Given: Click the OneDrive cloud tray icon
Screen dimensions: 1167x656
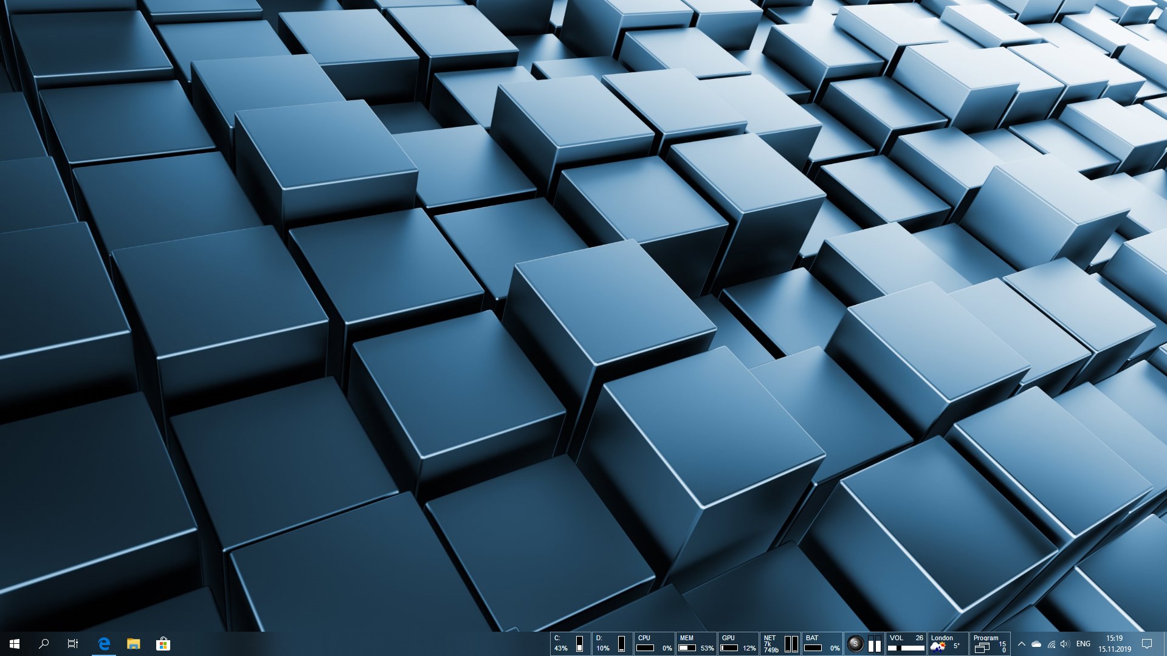Looking at the screenshot, I should (x=1036, y=644).
